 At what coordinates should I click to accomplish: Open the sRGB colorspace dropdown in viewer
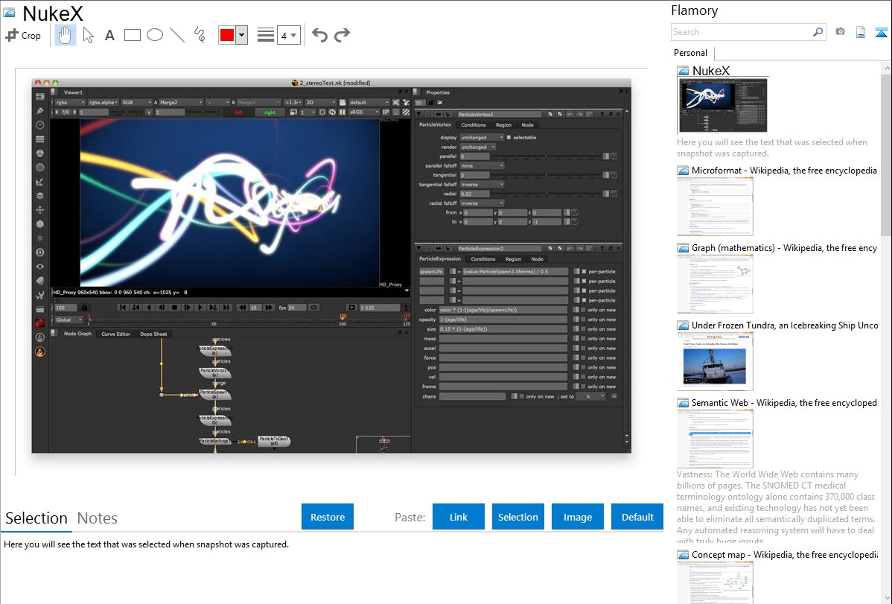(x=363, y=112)
